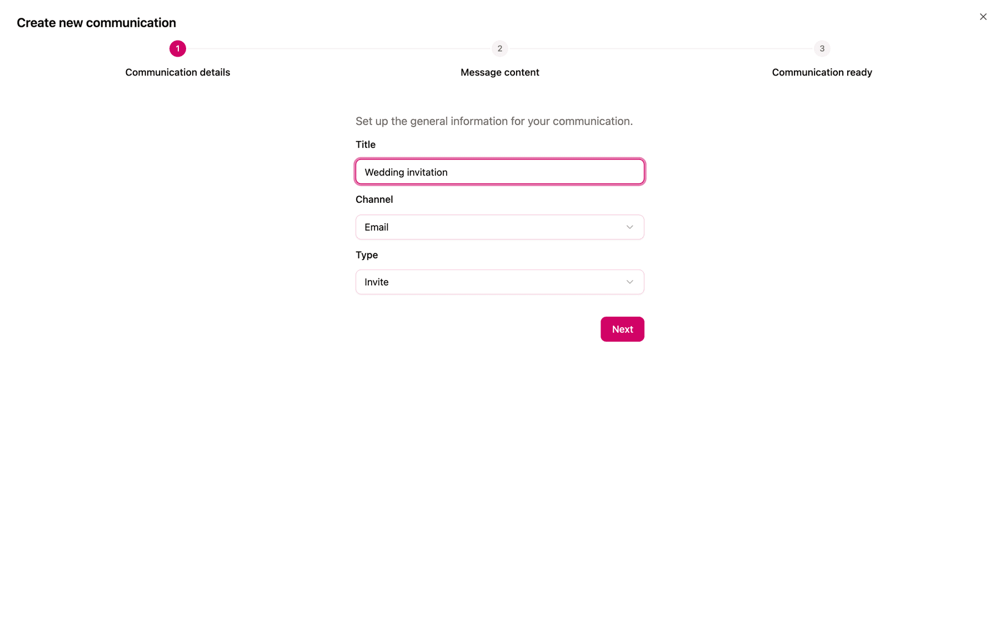The image size is (1000, 625).
Task: Select the Message content step label
Action: tap(500, 72)
